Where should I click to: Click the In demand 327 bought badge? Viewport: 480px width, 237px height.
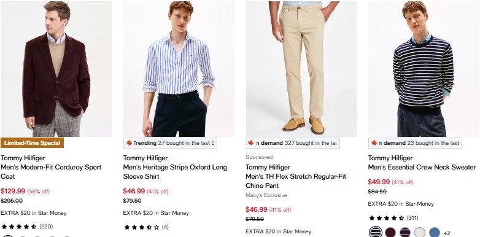tap(293, 143)
